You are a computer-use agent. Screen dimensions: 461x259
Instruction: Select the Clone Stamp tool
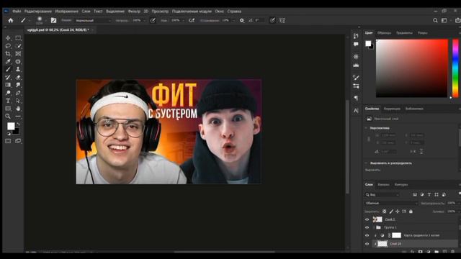pyautogui.click(x=18, y=69)
